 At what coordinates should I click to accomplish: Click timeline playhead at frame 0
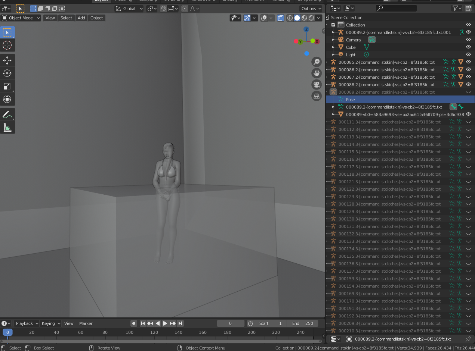click(7, 332)
